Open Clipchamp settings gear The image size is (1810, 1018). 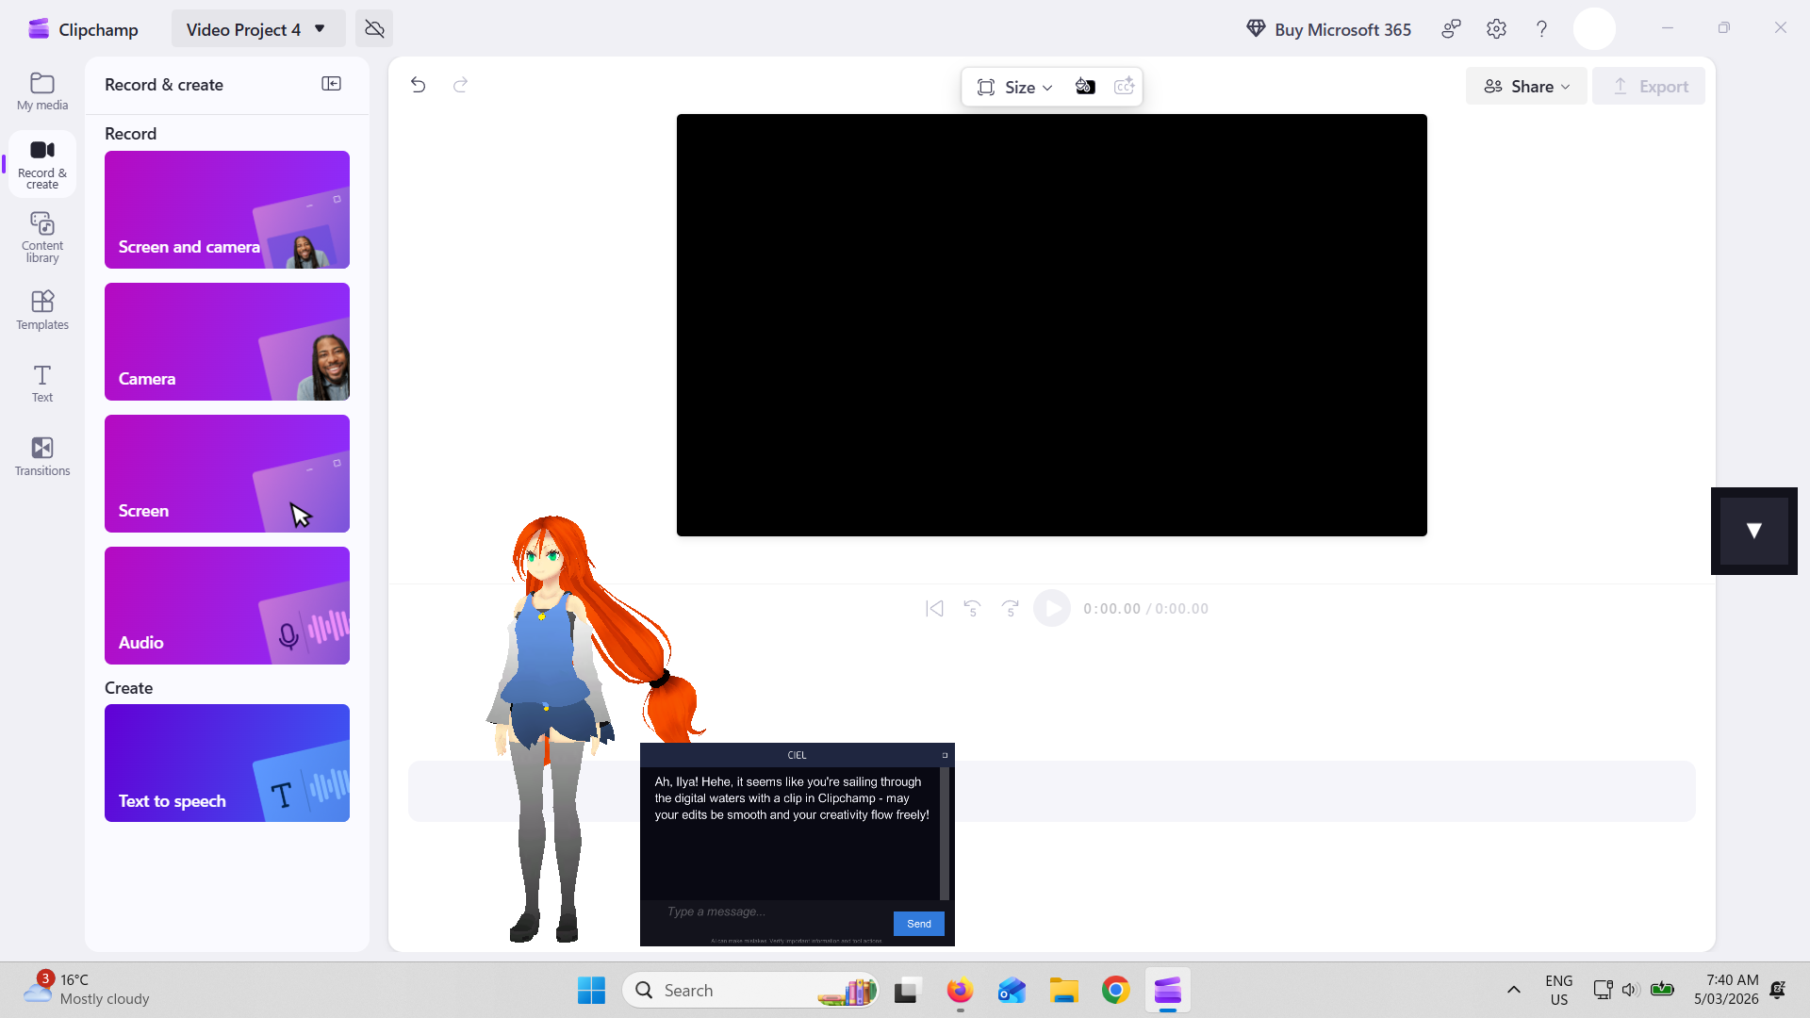pyautogui.click(x=1496, y=28)
